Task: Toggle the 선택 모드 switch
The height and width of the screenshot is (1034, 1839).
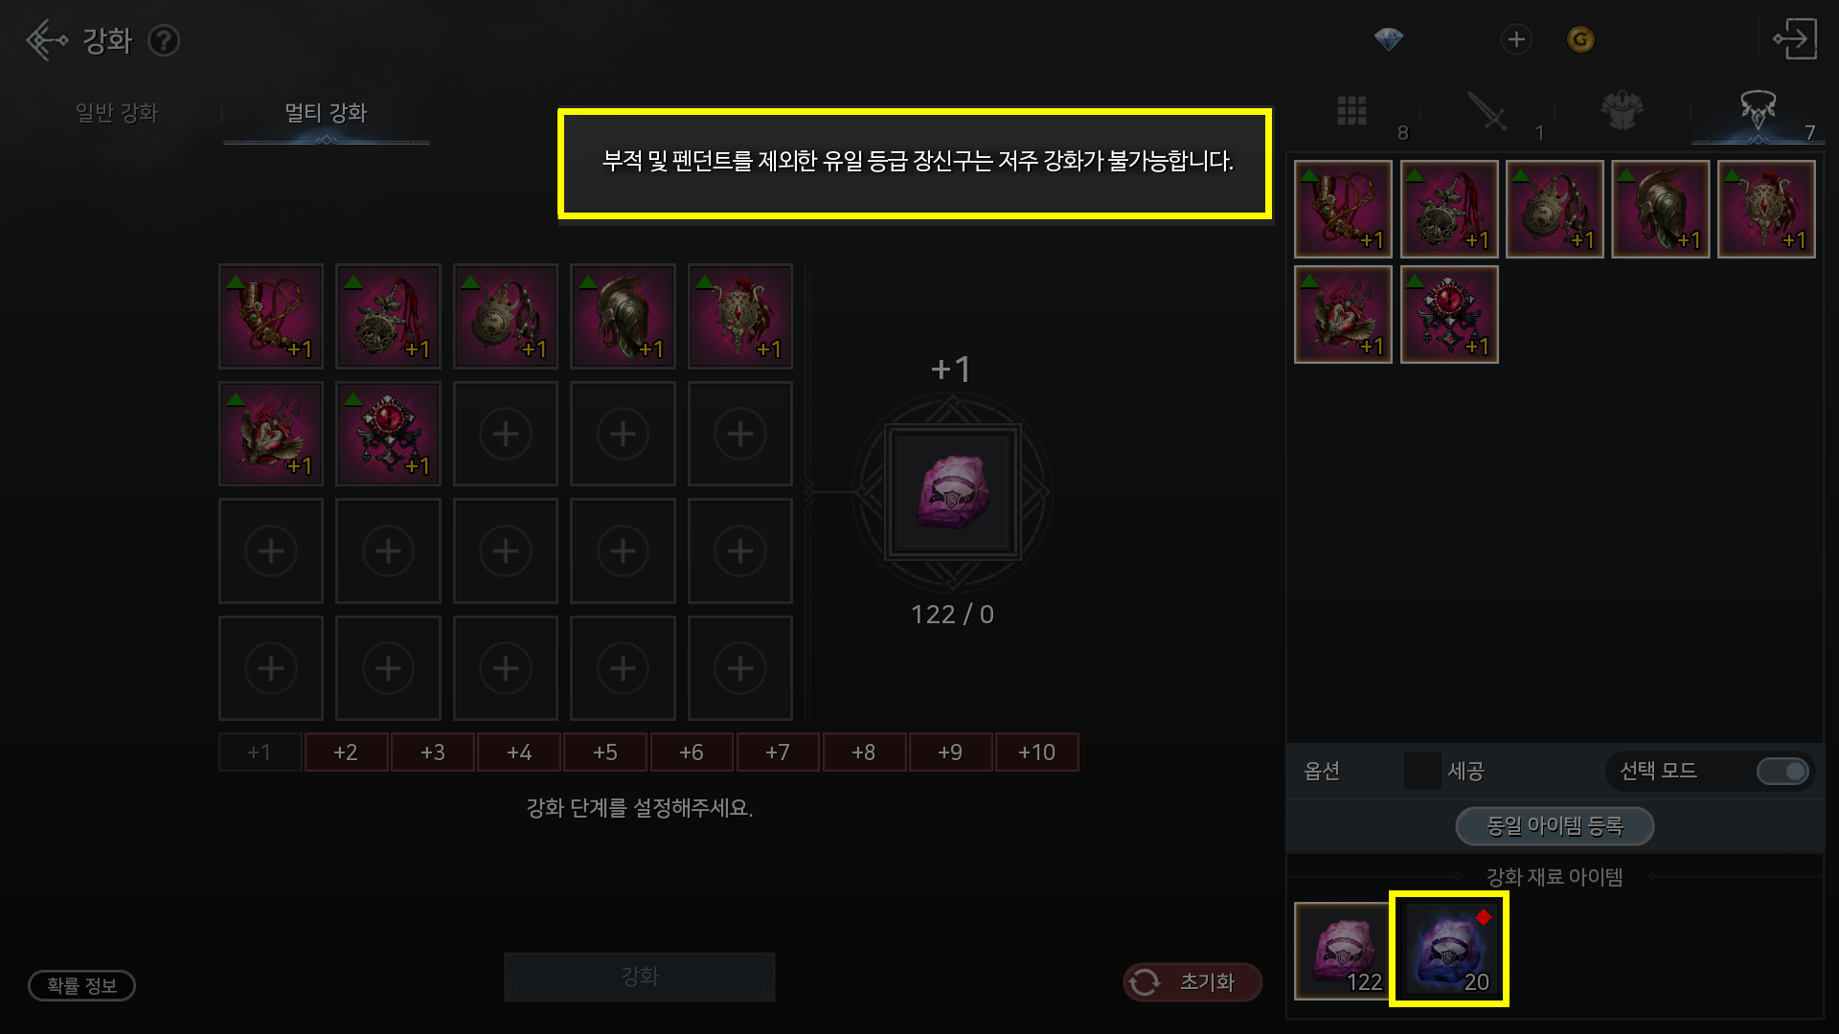Action: (1782, 771)
